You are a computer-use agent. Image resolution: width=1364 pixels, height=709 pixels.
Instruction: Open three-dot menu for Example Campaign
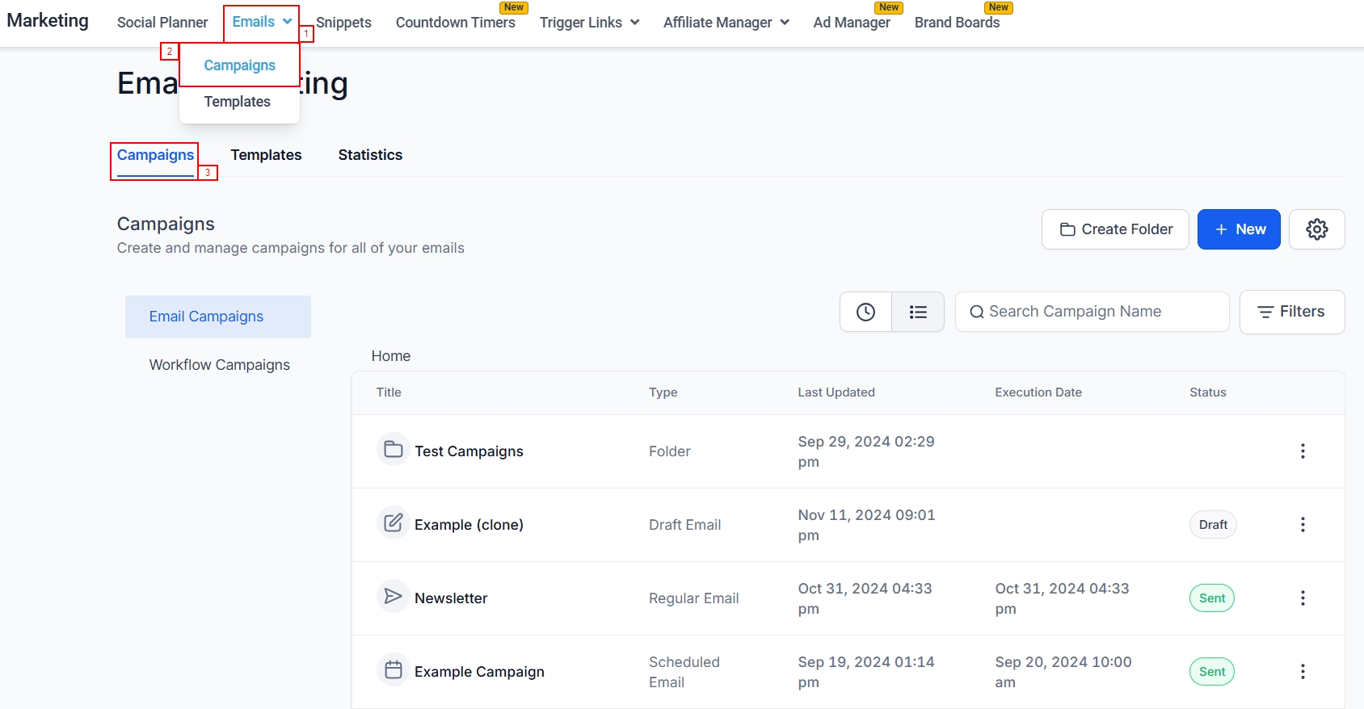point(1302,672)
